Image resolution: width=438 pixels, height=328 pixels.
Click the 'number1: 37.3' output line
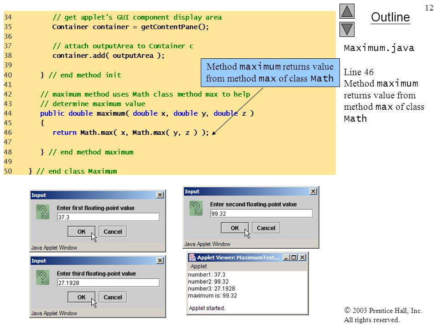pos(206,274)
